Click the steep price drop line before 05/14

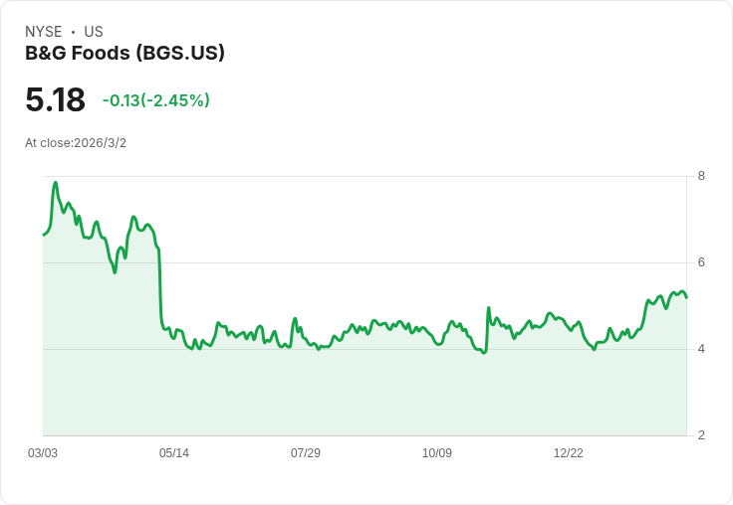click(160, 288)
